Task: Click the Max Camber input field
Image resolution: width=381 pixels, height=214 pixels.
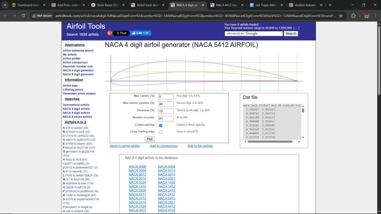Action: point(166,97)
